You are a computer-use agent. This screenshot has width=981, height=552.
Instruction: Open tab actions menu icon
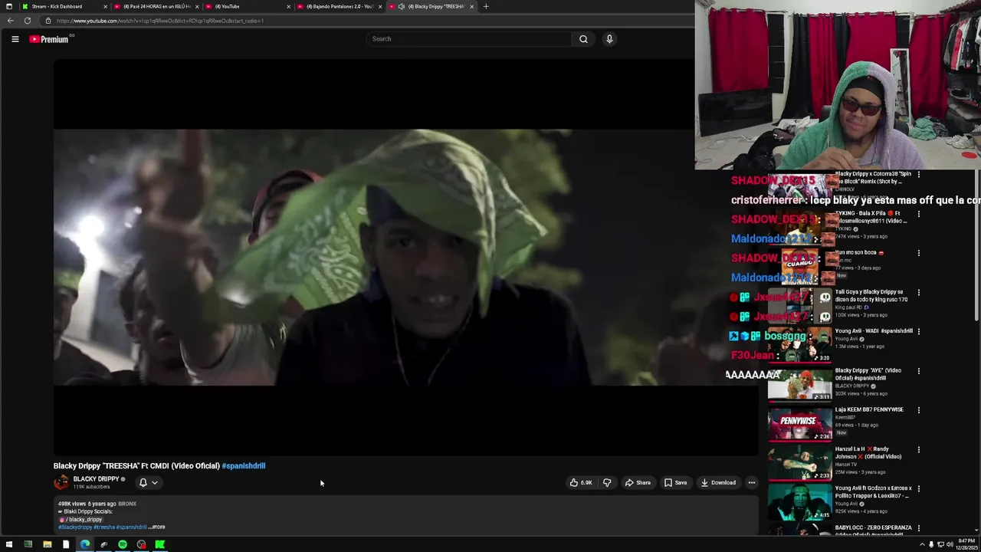click(x=8, y=6)
